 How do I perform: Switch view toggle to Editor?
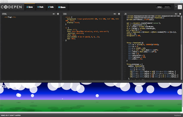pyautogui.click(x=159, y=7)
